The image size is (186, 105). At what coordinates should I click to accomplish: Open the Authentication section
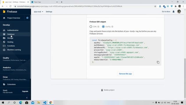point(13,30)
